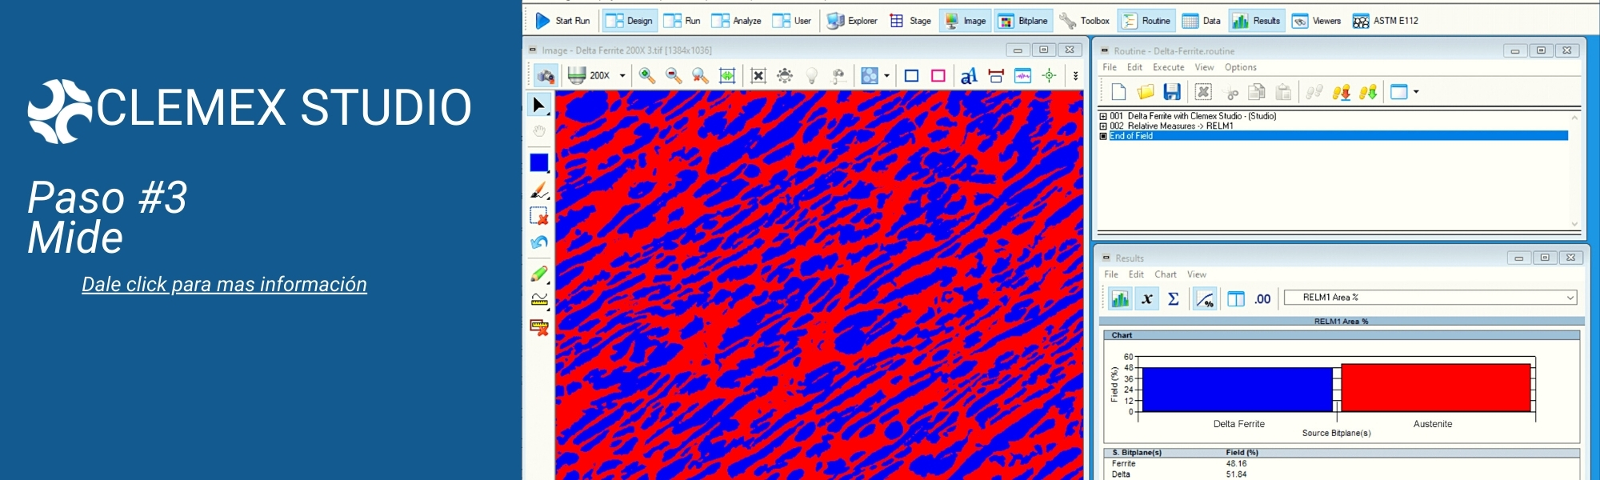Toggle the Image window button

coord(966,21)
